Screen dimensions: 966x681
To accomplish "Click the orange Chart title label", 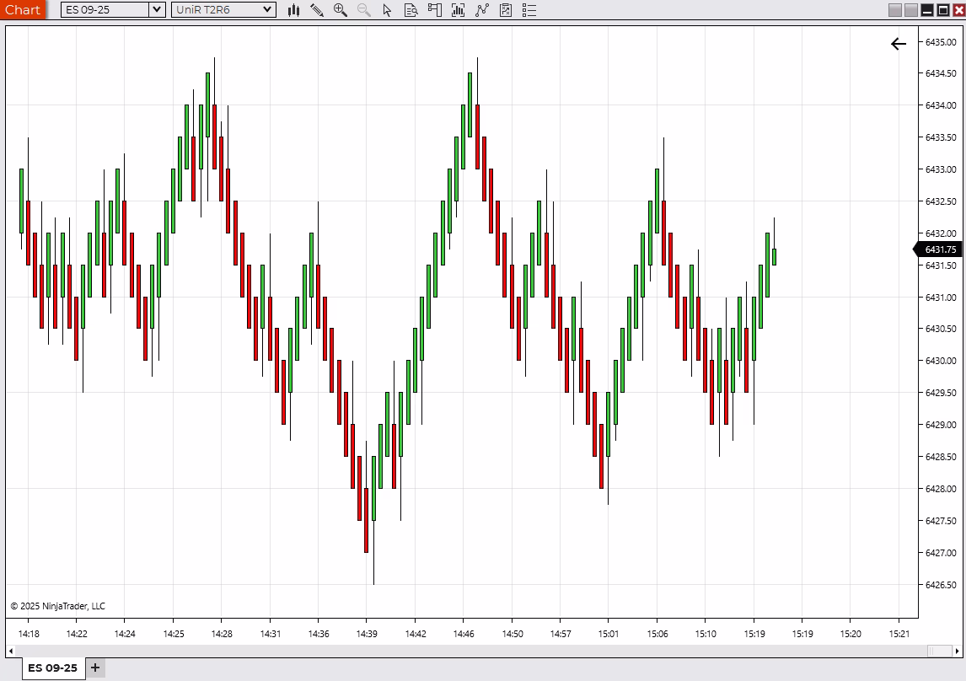I will (x=23, y=10).
